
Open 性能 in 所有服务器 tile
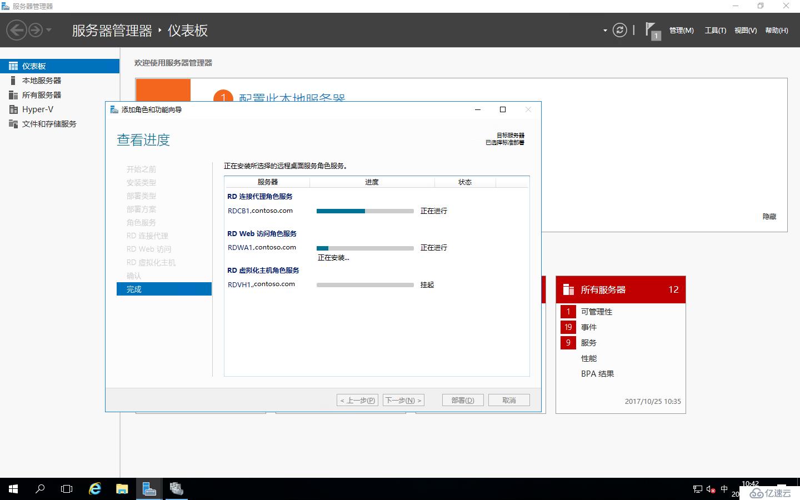coord(589,358)
